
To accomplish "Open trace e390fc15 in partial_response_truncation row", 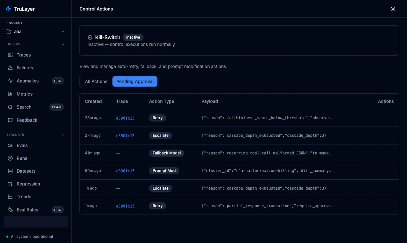I will coord(125,206).
